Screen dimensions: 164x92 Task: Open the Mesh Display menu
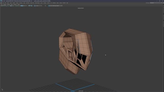(x=37, y=3)
